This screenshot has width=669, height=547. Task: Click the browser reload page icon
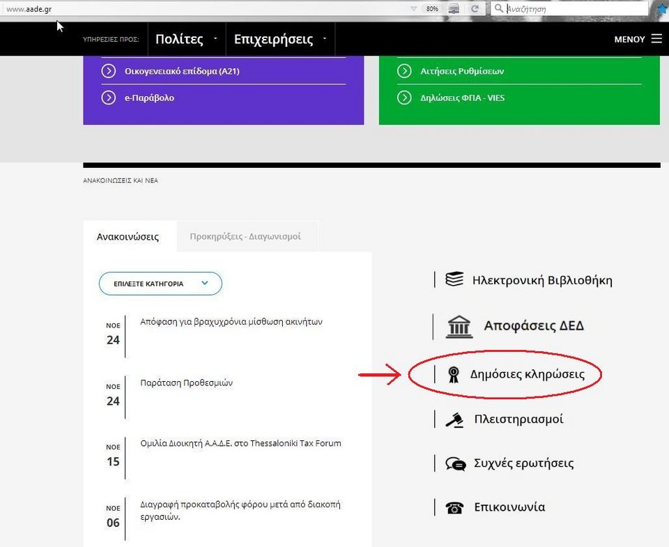[x=475, y=9]
